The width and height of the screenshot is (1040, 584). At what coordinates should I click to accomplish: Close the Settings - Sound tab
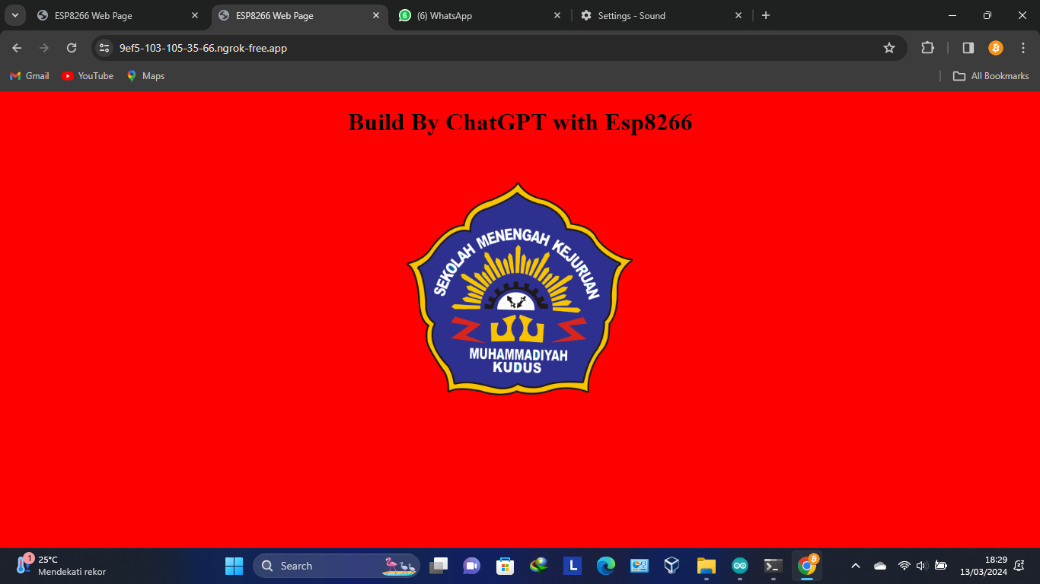tap(738, 15)
